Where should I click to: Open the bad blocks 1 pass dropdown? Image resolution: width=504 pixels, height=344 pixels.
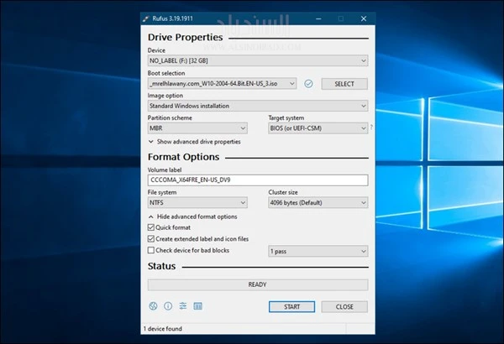(318, 251)
